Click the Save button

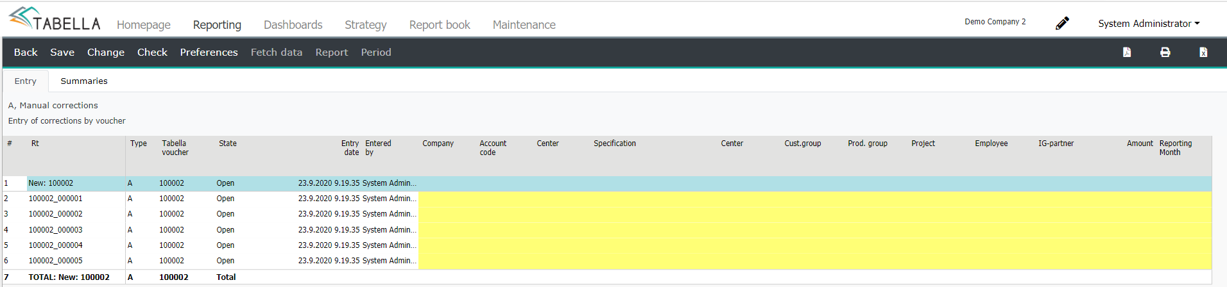62,53
